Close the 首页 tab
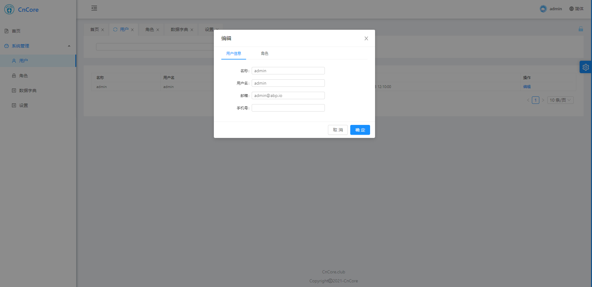The height and width of the screenshot is (287, 592). 103,30
